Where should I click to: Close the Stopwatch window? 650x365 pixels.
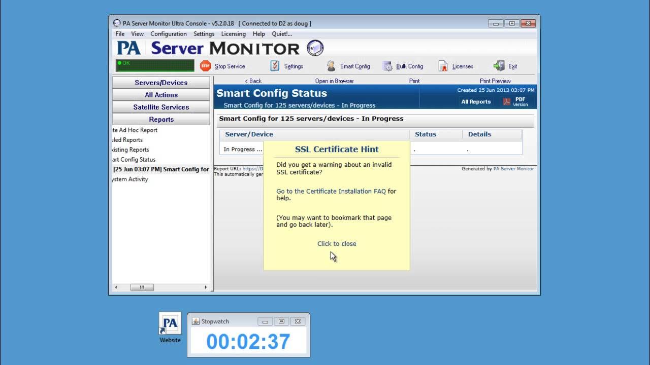coord(298,321)
